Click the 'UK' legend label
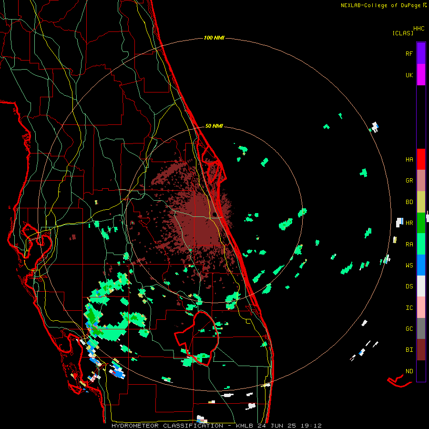Image resolution: width=429 pixels, height=429 pixels. point(409,75)
